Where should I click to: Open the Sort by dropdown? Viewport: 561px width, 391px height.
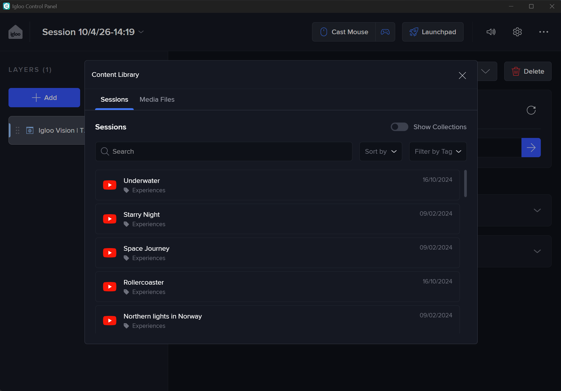click(381, 151)
